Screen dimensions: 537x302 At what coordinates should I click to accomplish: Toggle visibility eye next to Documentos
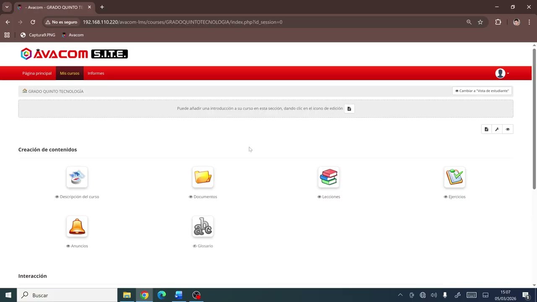pos(190,197)
